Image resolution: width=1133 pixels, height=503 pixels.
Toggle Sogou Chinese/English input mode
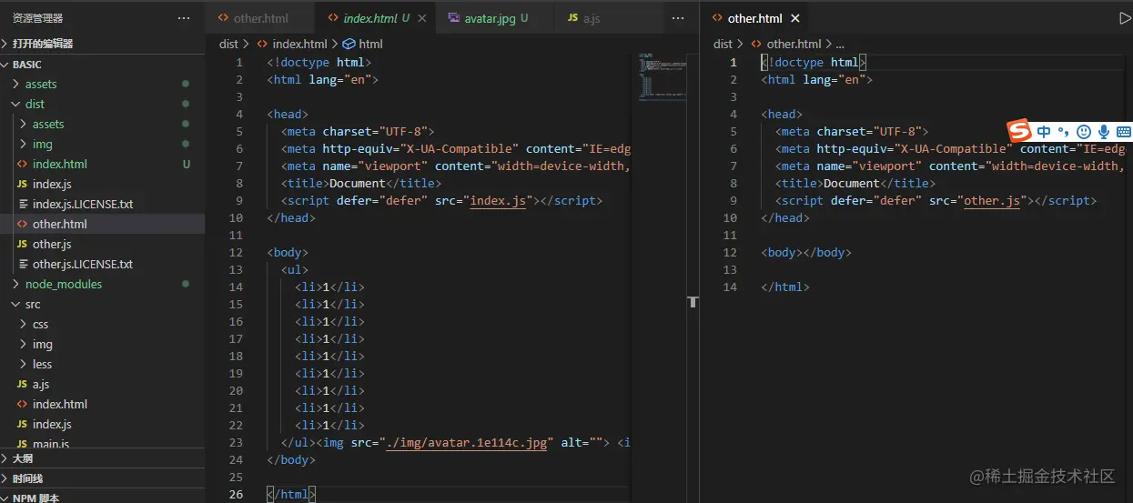1044,132
